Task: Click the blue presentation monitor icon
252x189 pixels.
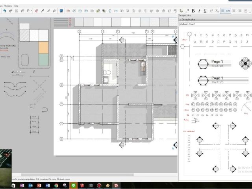Action: (61, 11)
